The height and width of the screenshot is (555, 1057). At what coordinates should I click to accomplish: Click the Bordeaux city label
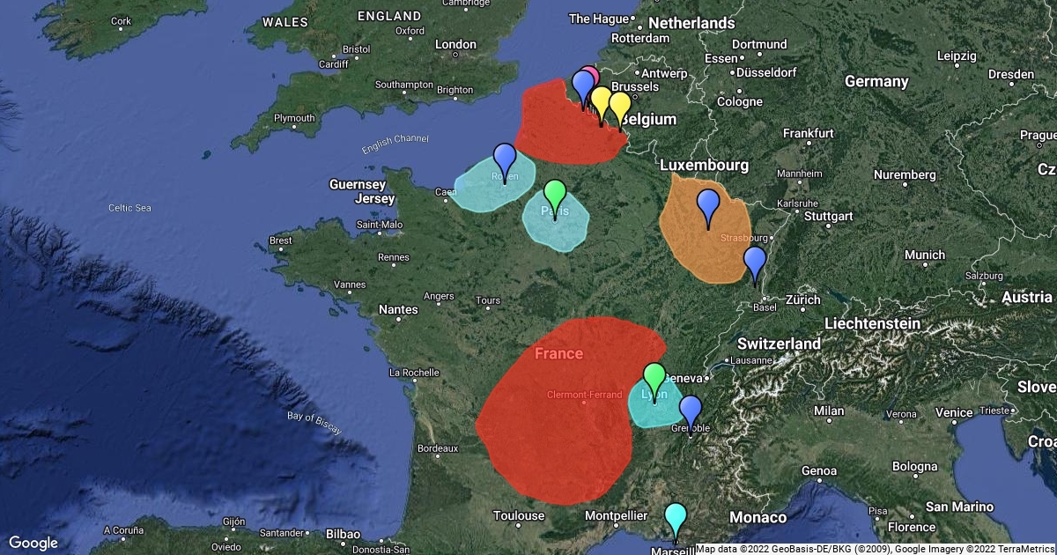438,448
